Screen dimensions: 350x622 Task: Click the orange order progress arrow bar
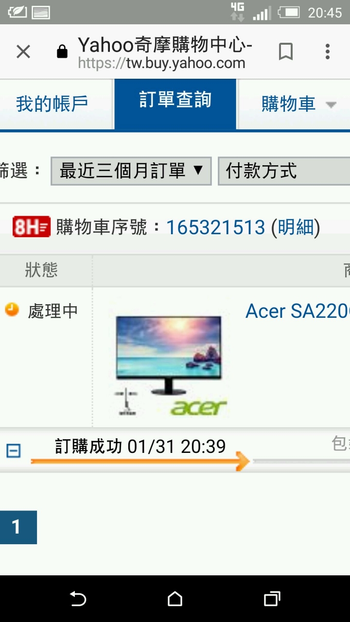[140, 461]
